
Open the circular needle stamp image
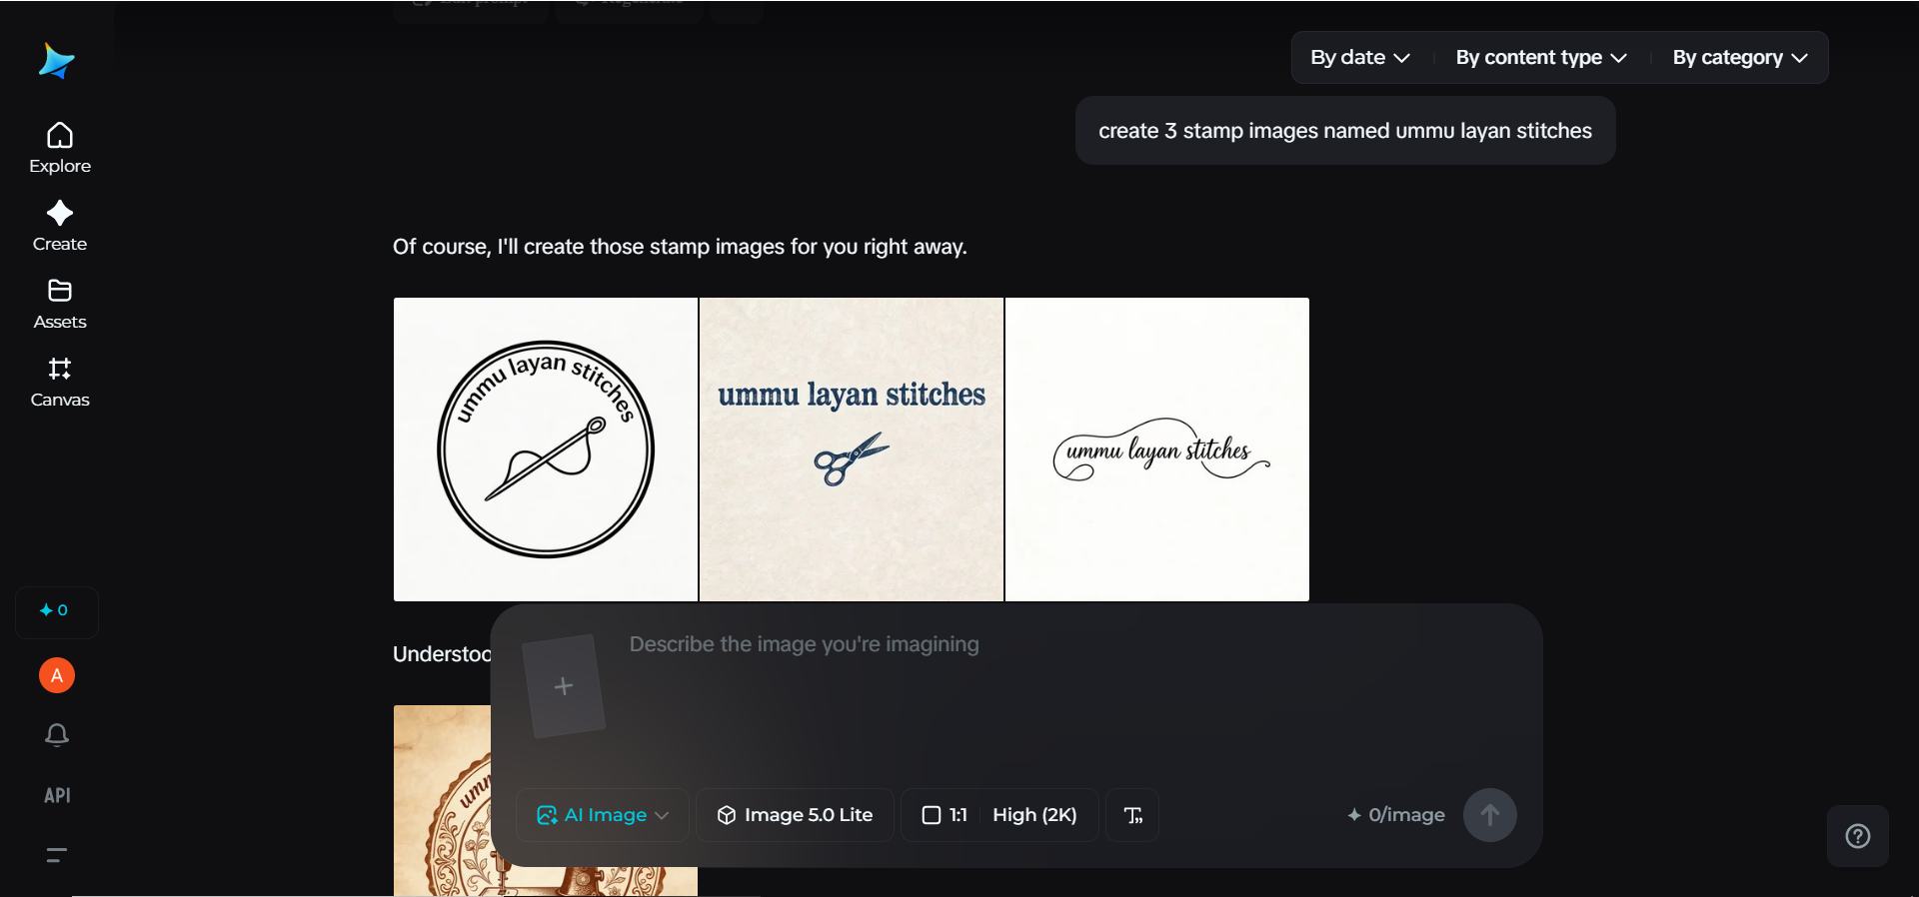tap(546, 449)
